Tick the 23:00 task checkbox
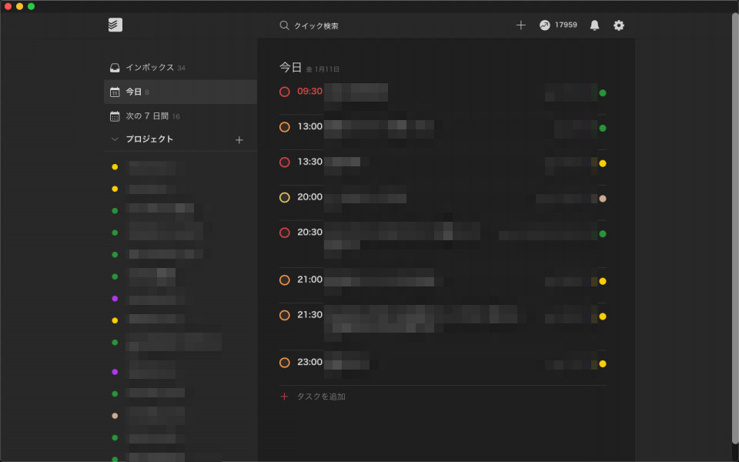739x462 pixels. pyautogui.click(x=285, y=363)
